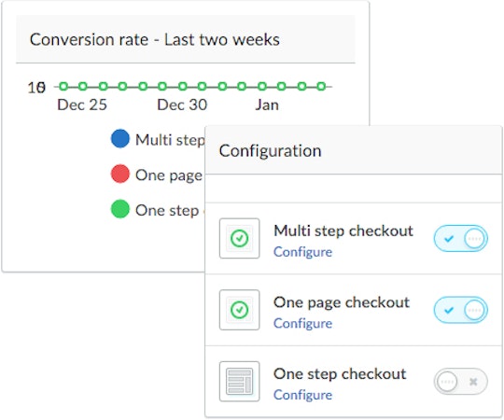Enable the One step checkout toggle
This screenshot has height=420, width=504.
click(x=461, y=382)
